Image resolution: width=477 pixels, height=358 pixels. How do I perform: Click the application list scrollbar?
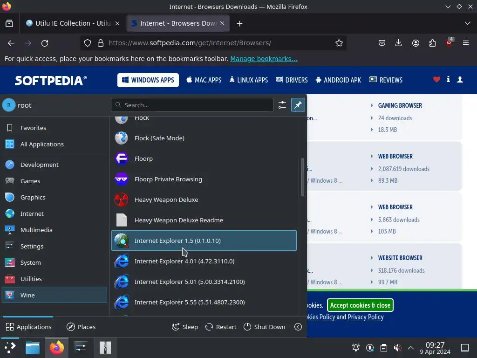(302, 177)
